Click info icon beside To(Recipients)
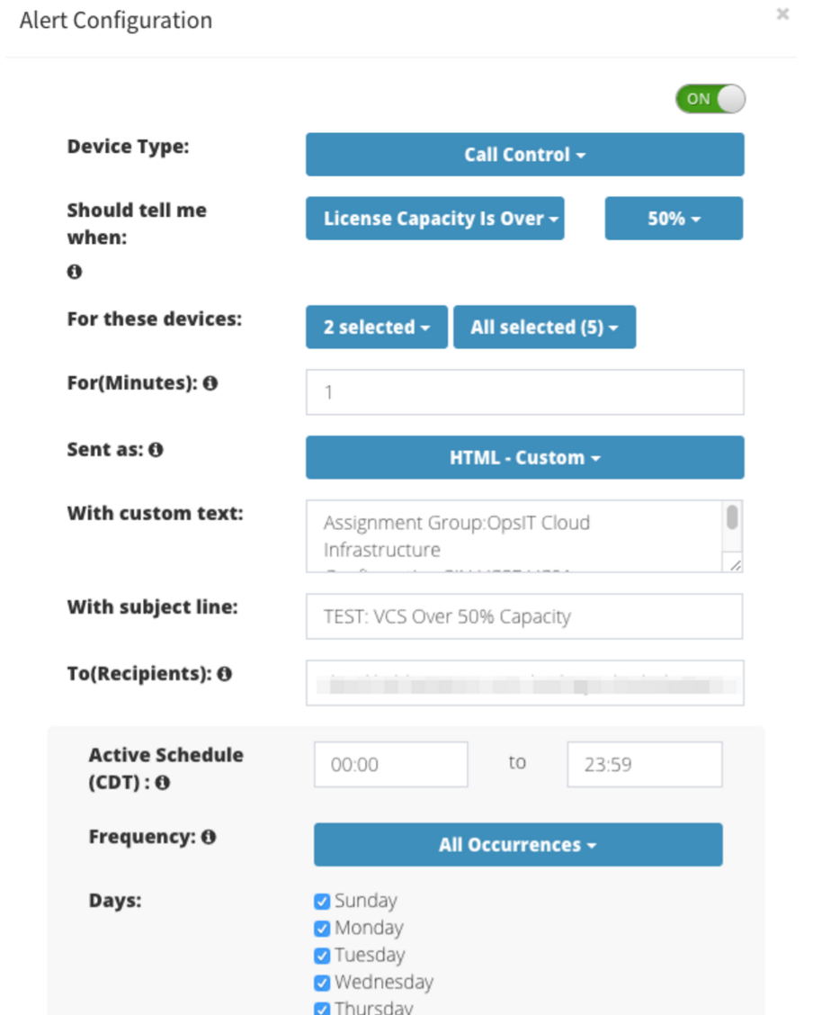 coord(225,674)
